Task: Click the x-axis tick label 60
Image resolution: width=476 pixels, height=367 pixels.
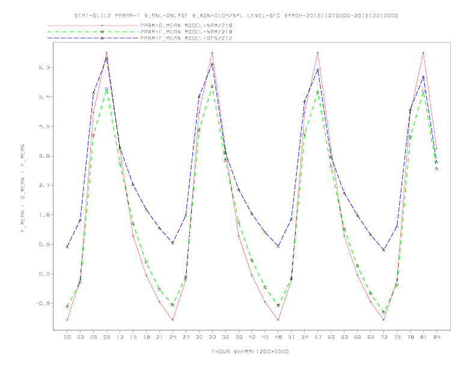Action: (x=331, y=337)
